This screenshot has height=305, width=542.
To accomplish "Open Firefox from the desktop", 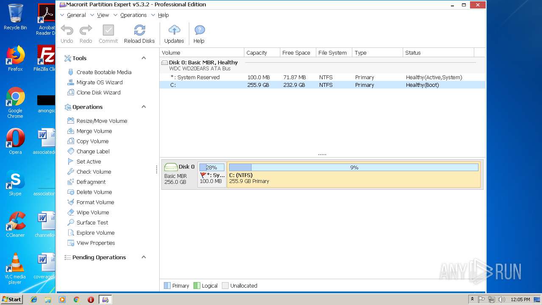I will point(15,58).
